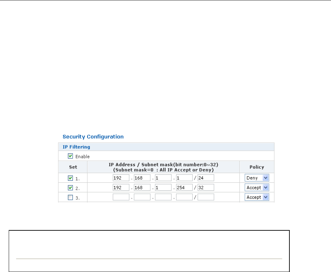
Task: Uncheck the Set 2 rule checkbox
Action: tap(70, 188)
